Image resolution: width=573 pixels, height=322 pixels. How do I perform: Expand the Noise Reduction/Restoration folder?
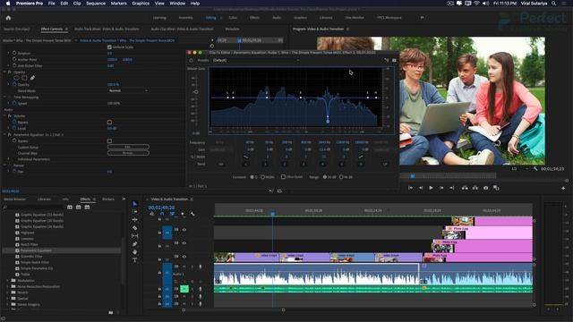pyautogui.click(x=8, y=286)
